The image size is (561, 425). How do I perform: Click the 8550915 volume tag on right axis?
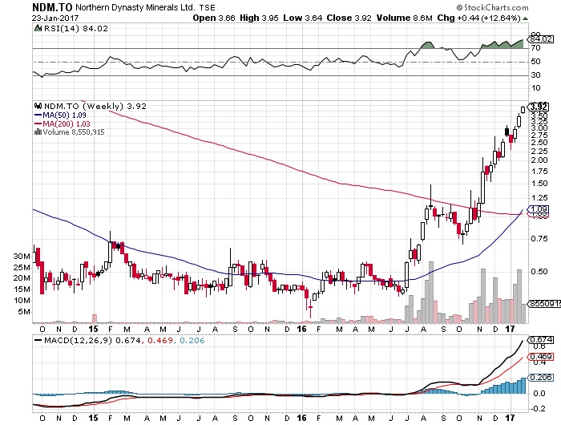coord(544,303)
